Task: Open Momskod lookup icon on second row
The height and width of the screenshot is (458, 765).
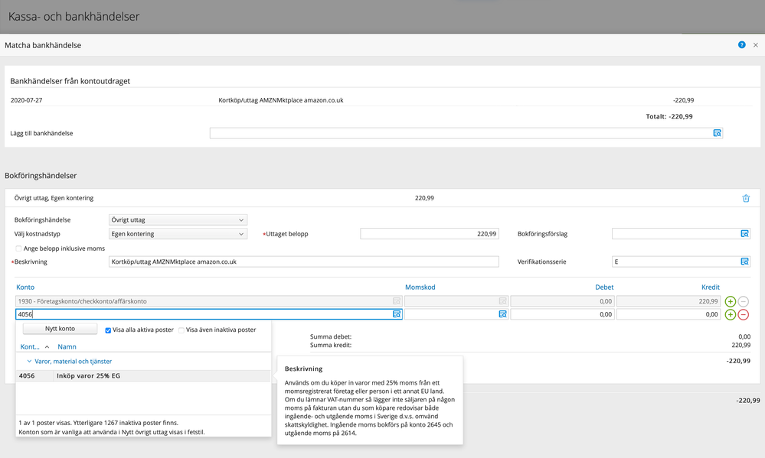Action: pyautogui.click(x=502, y=314)
